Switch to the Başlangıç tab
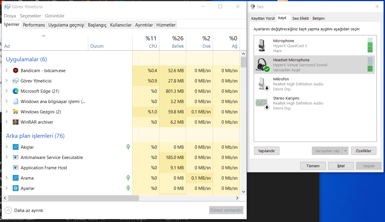The width and height of the screenshot is (385, 222). point(97,25)
